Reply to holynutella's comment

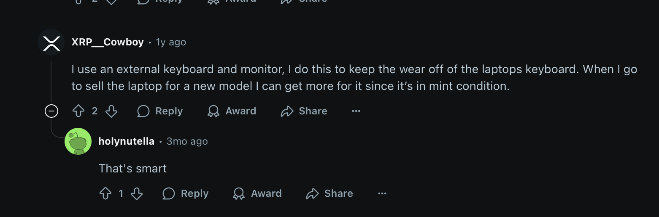(186, 193)
